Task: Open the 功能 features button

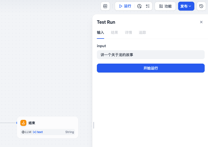Action: [x=165, y=6]
